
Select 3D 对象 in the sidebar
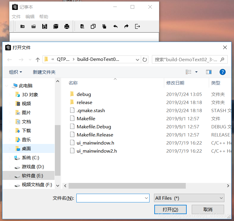30,95
